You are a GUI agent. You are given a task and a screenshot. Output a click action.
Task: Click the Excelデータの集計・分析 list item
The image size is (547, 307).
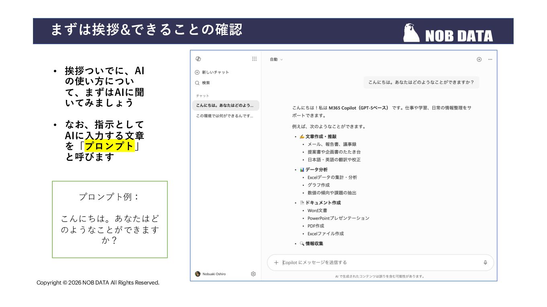[x=332, y=177]
